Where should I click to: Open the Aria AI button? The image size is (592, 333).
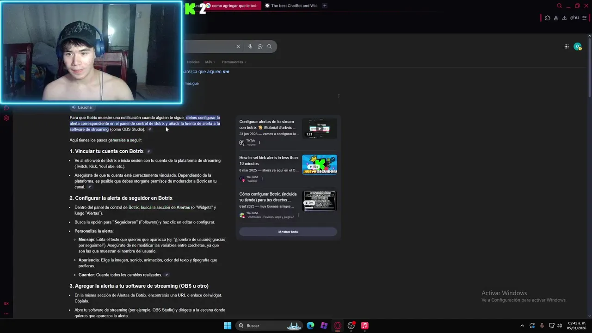click(574, 18)
